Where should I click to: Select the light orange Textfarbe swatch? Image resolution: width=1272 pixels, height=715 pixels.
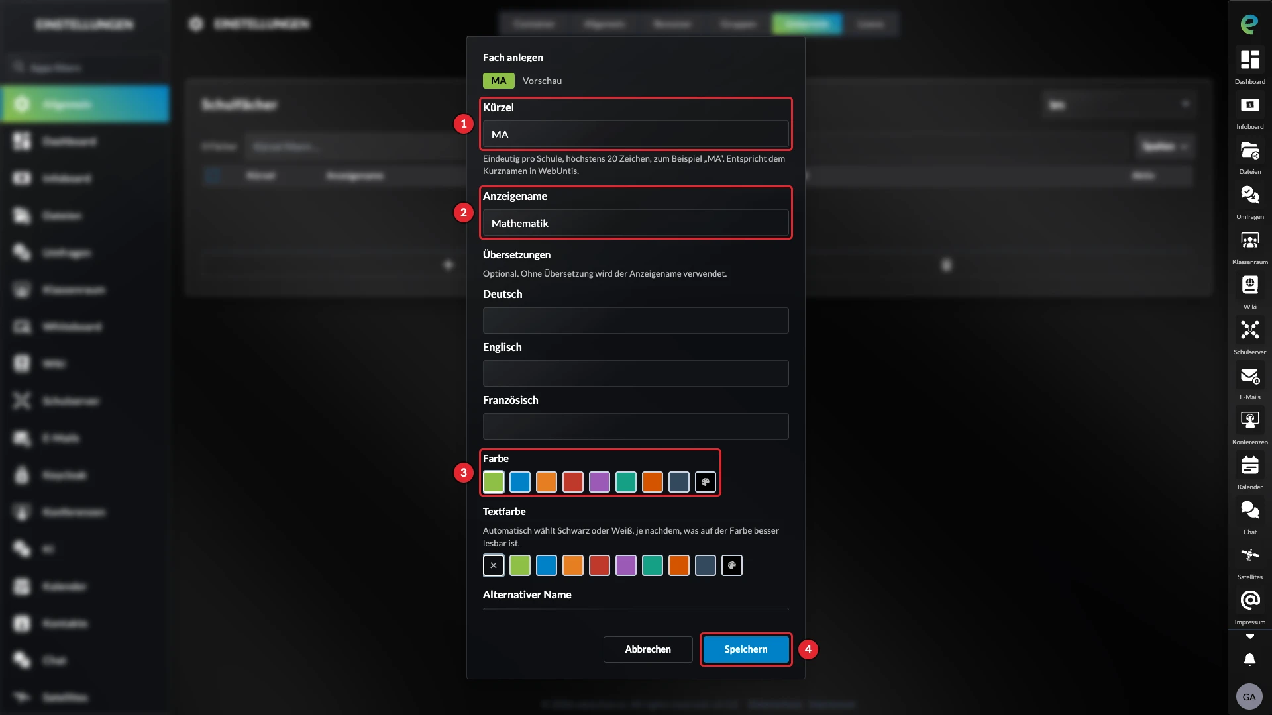(x=573, y=565)
